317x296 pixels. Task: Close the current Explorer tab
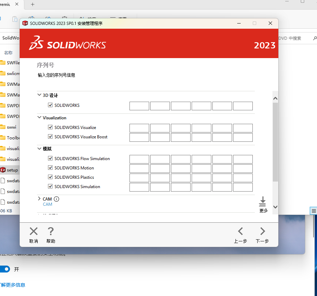tap(17, 4)
